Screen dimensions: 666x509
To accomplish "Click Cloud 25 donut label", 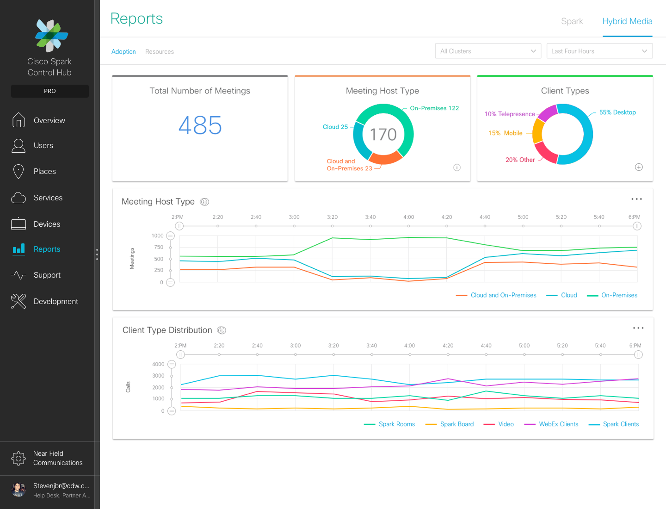I will (335, 127).
